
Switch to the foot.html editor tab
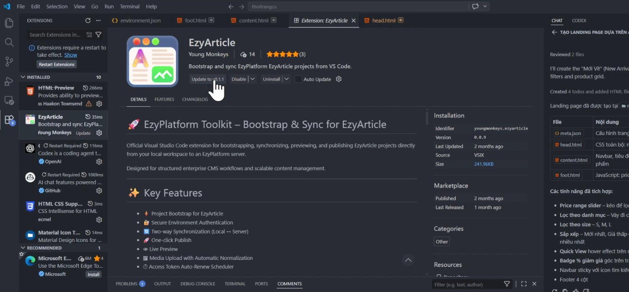[x=195, y=21]
